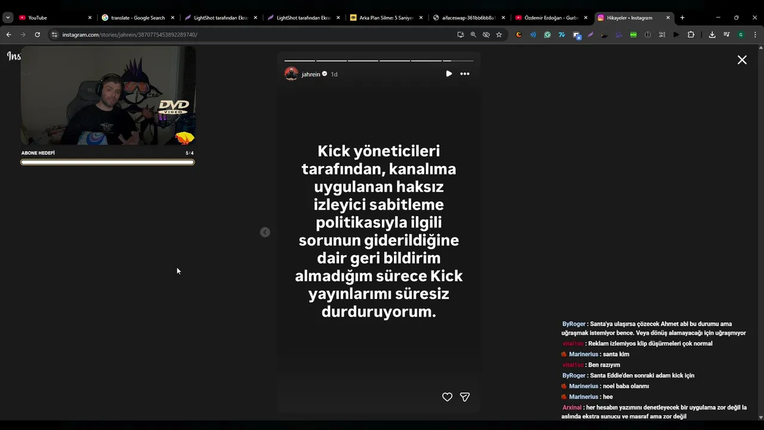Reload the Instagram page
Viewport: 764px width, 430px height.
point(37,35)
